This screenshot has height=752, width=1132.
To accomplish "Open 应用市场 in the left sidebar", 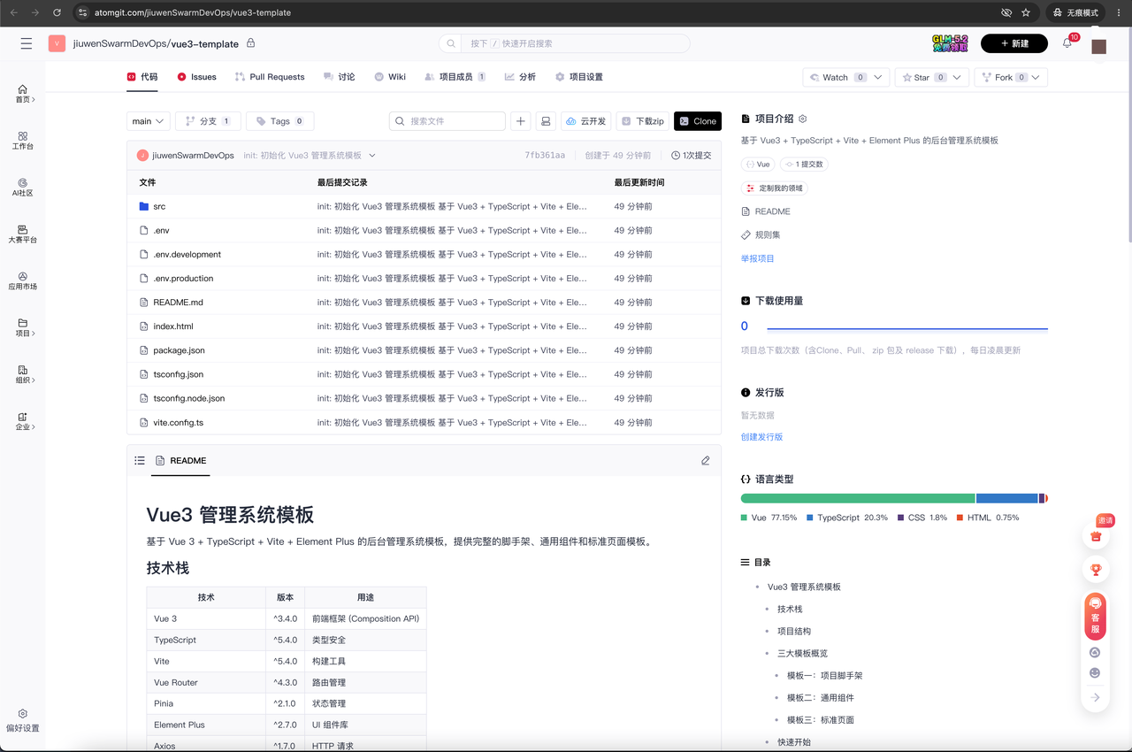I will click(23, 281).
